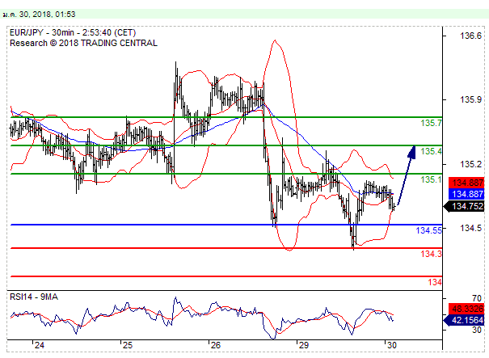Click date label 29 on time axis

[303, 345]
